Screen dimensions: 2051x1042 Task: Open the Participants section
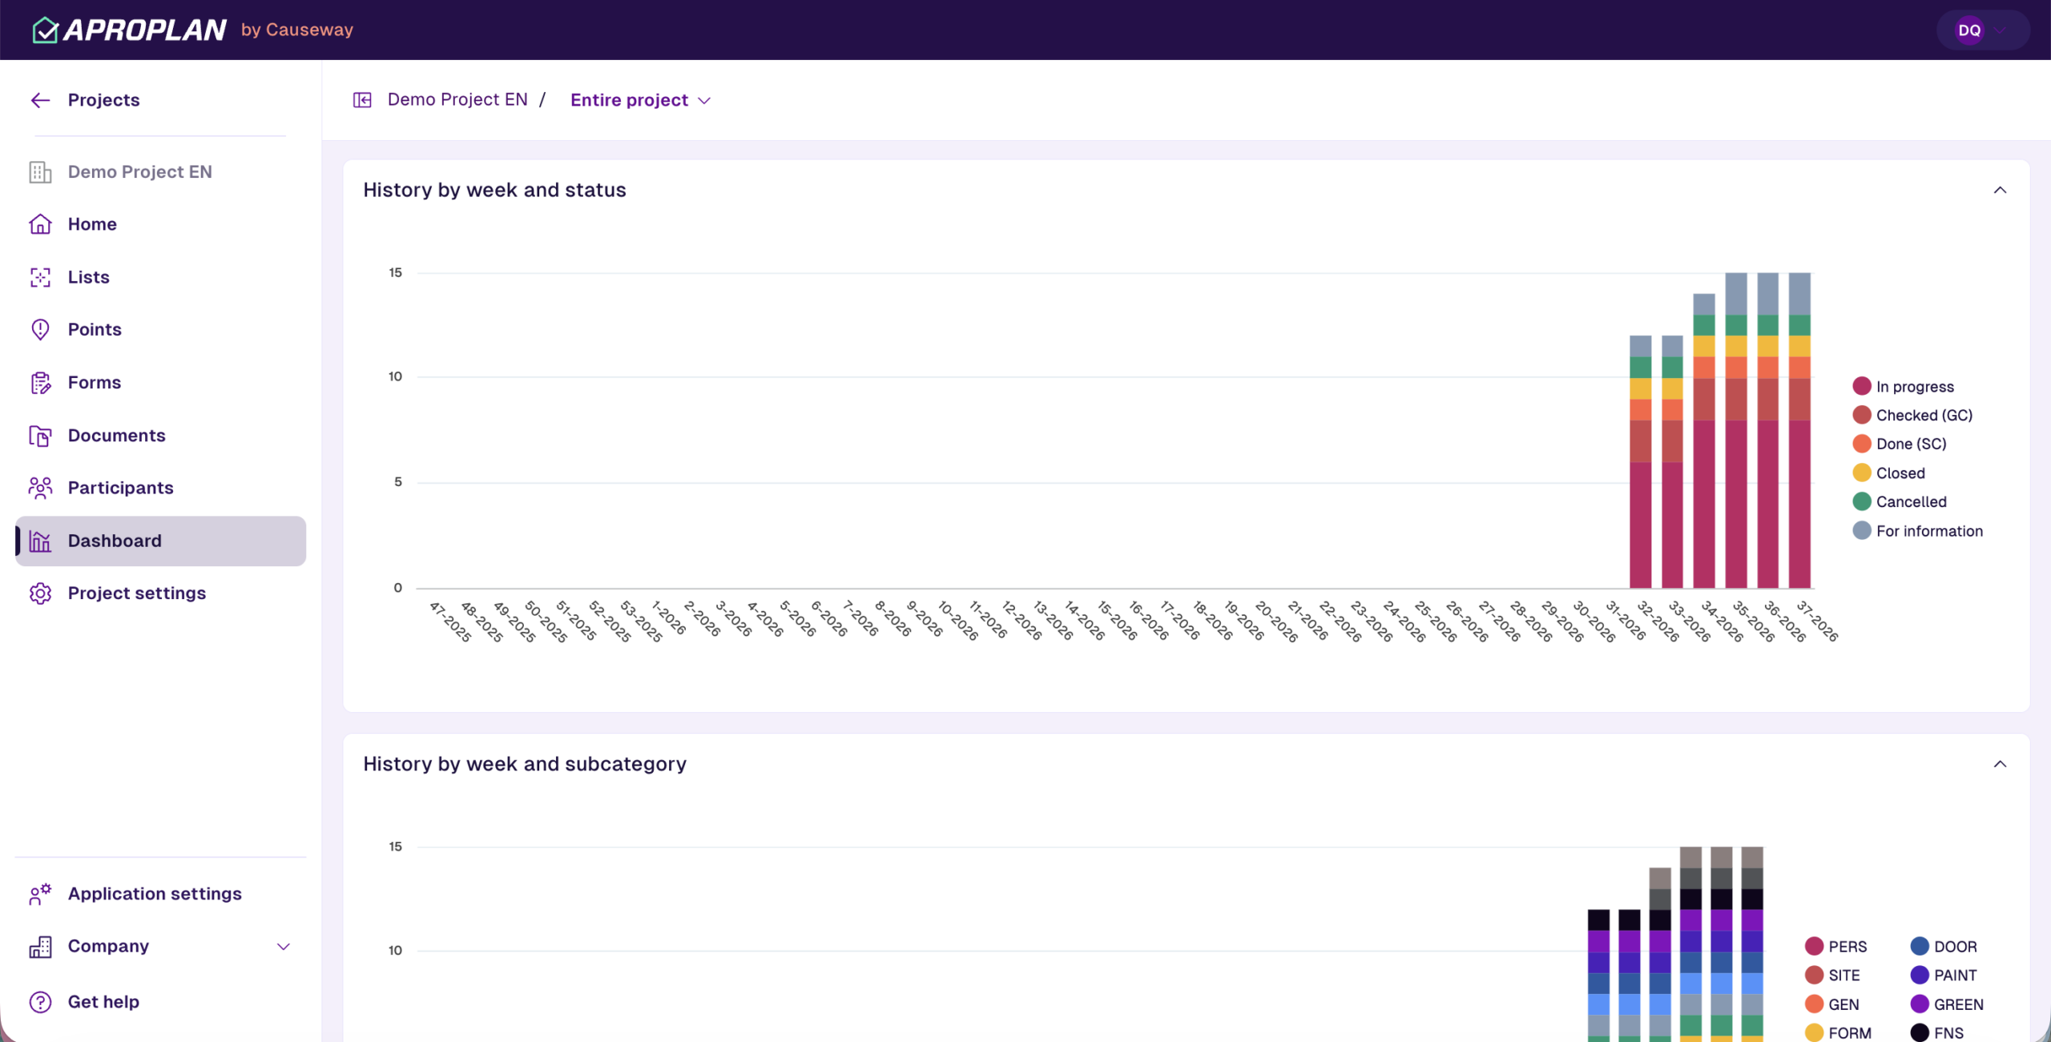pos(160,488)
